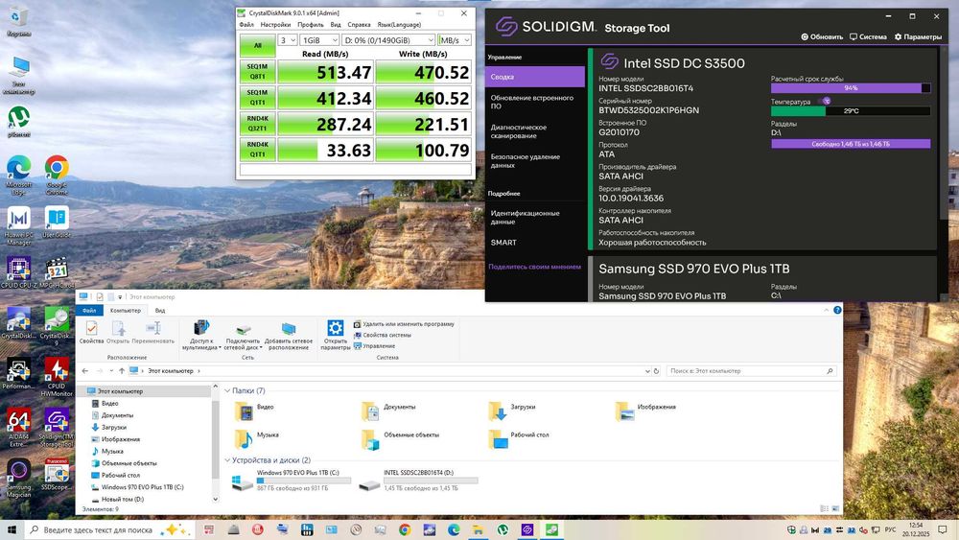Open the µTorrent desktop shortcut
This screenshot has height=540, width=959.
pos(19,119)
